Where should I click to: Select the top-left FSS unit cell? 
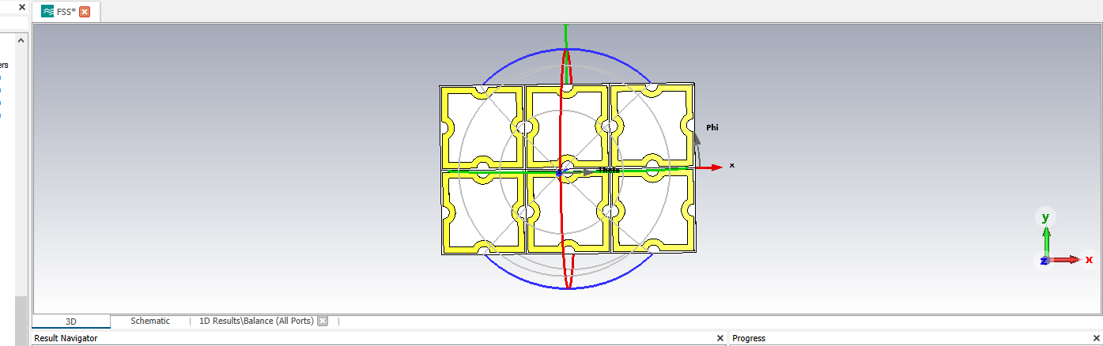pyautogui.click(x=482, y=127)
